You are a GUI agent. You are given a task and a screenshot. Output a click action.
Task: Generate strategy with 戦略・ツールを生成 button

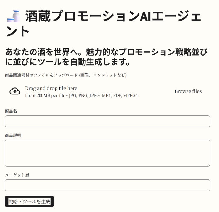[x=29, y=201]
